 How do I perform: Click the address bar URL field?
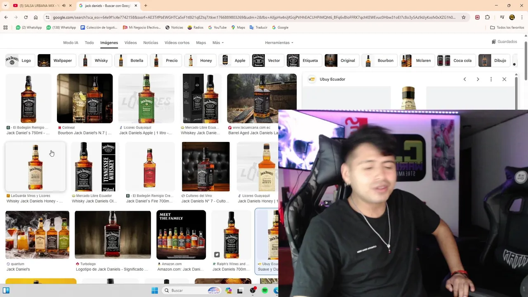pos(253,17)
